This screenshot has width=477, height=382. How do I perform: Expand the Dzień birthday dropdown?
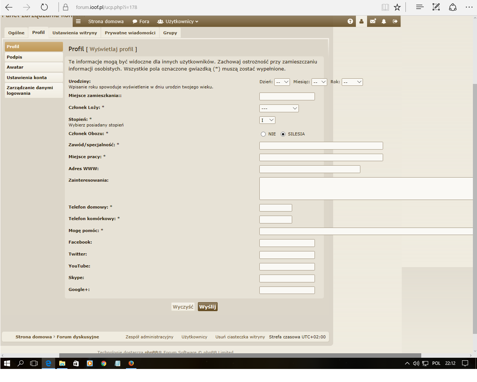[x=282, y=82]
